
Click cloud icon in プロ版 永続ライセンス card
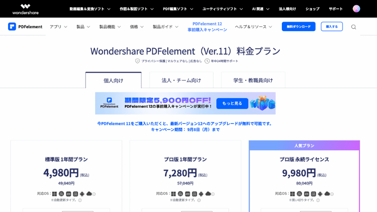[x=327, y=194]
